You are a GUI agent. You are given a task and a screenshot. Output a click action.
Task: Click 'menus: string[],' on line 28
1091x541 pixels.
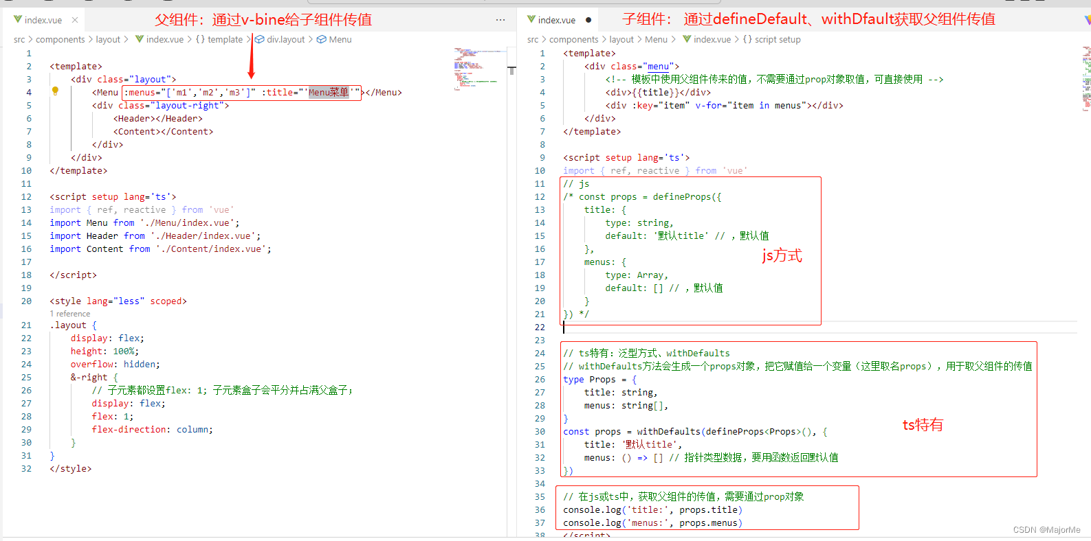[x=626, y=406]
